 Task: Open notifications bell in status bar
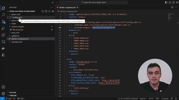(176, 99)
